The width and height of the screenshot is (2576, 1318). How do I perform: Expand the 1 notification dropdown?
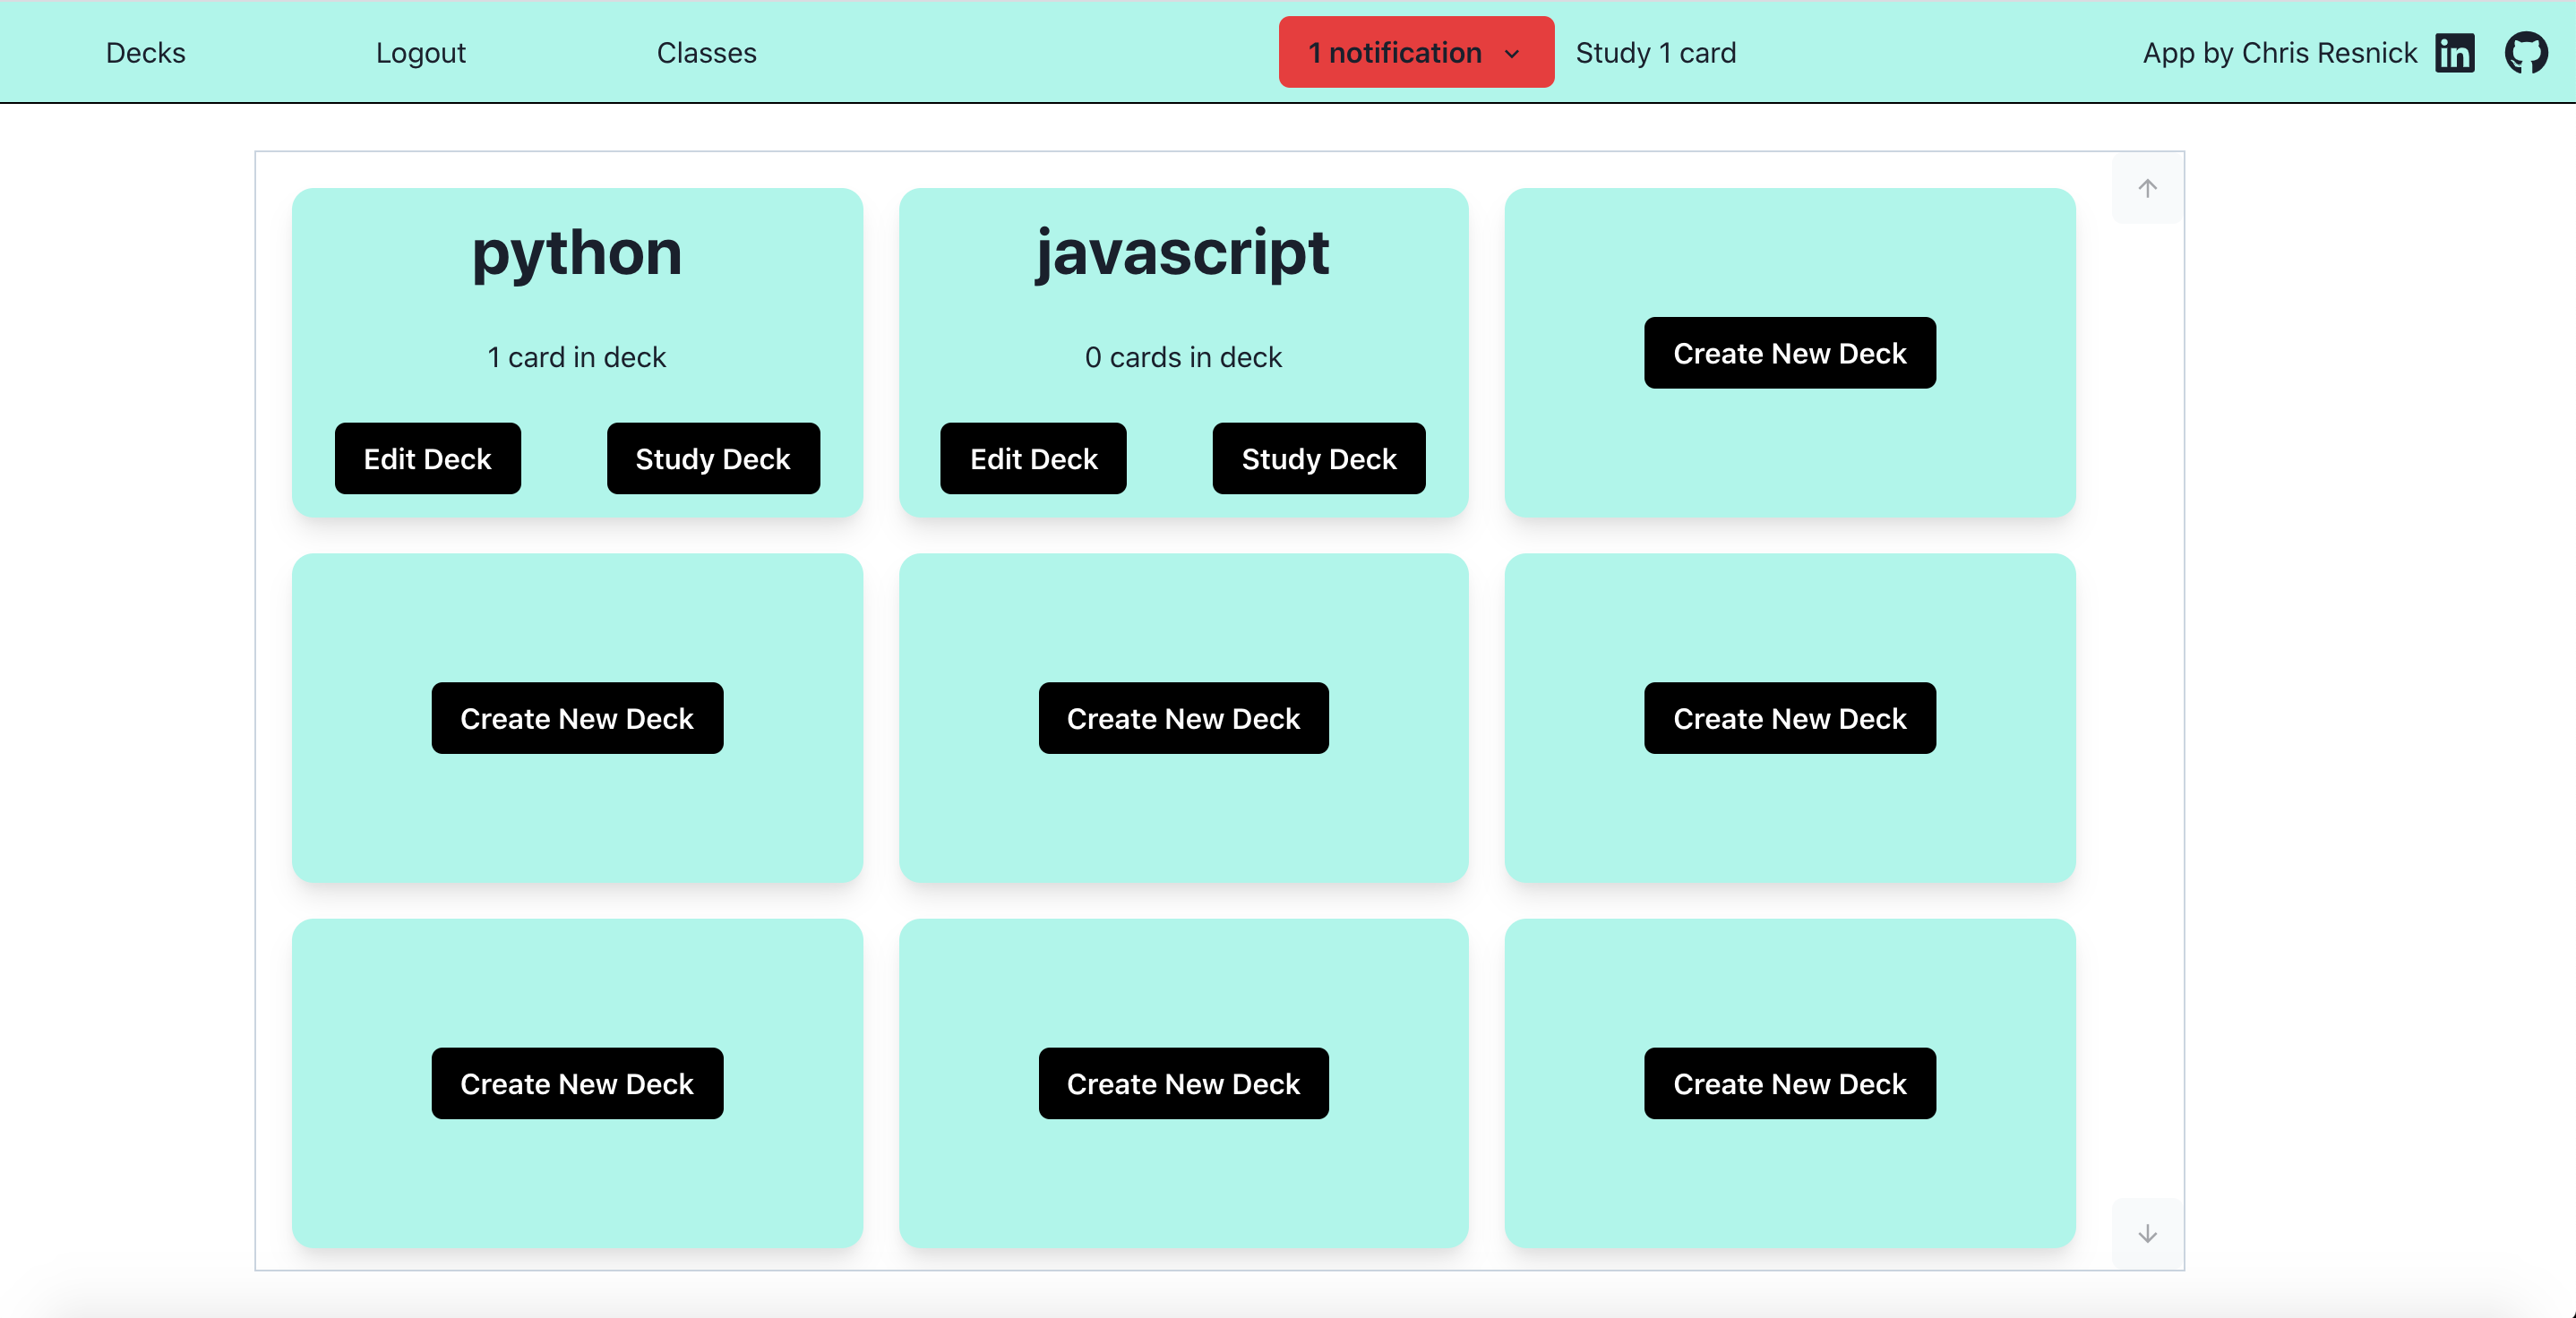click(1396, 53)
